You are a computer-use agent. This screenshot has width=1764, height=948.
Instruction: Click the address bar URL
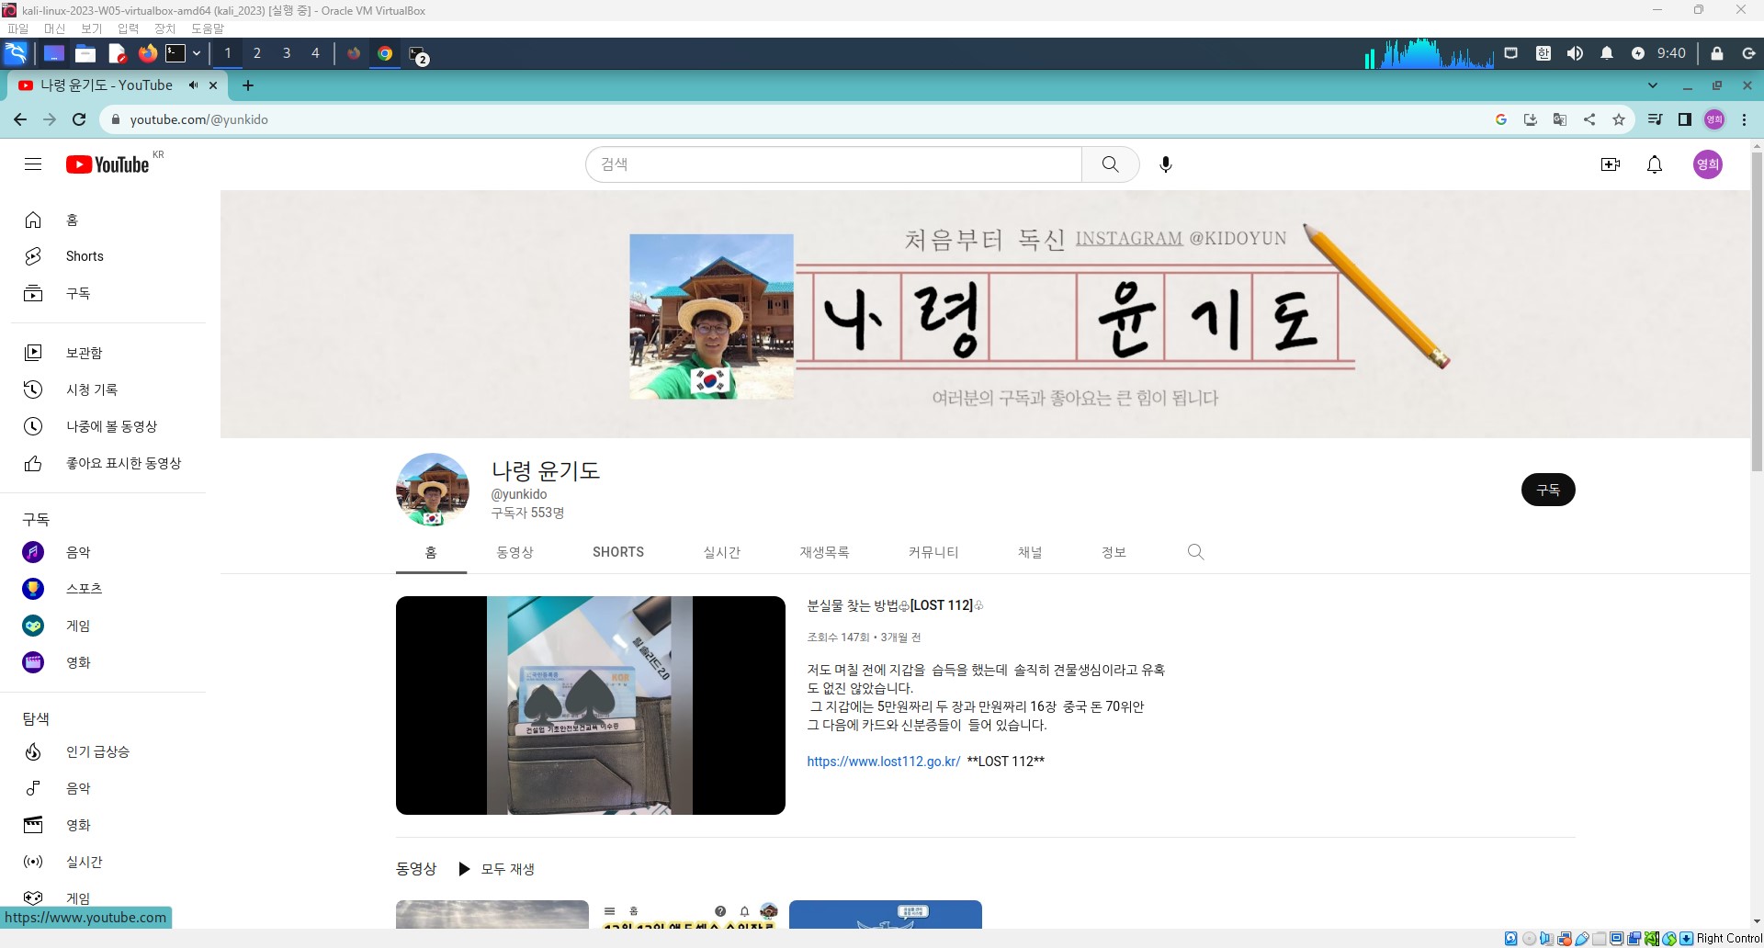click(x=199, y=119)
